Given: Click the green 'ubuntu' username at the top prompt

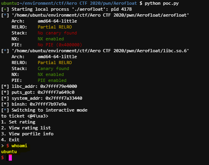Looking at the screenshot, I should (9, 3).
